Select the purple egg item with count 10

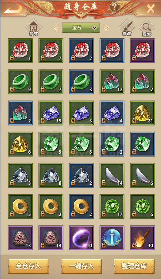tap(81, 238)
